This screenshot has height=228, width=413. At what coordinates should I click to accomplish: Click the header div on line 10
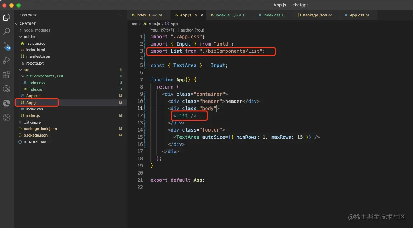click(x=213, y=101)
